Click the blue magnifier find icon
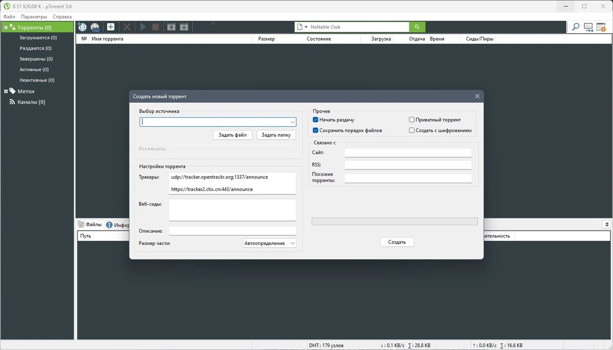This screenshot has height=350, width=613. 576,27
